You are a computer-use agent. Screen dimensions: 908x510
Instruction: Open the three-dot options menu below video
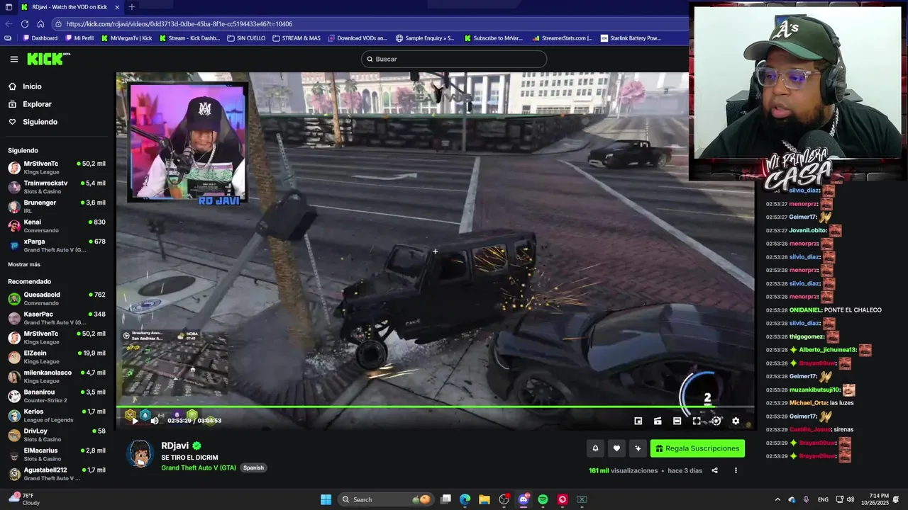coord(736,470)
